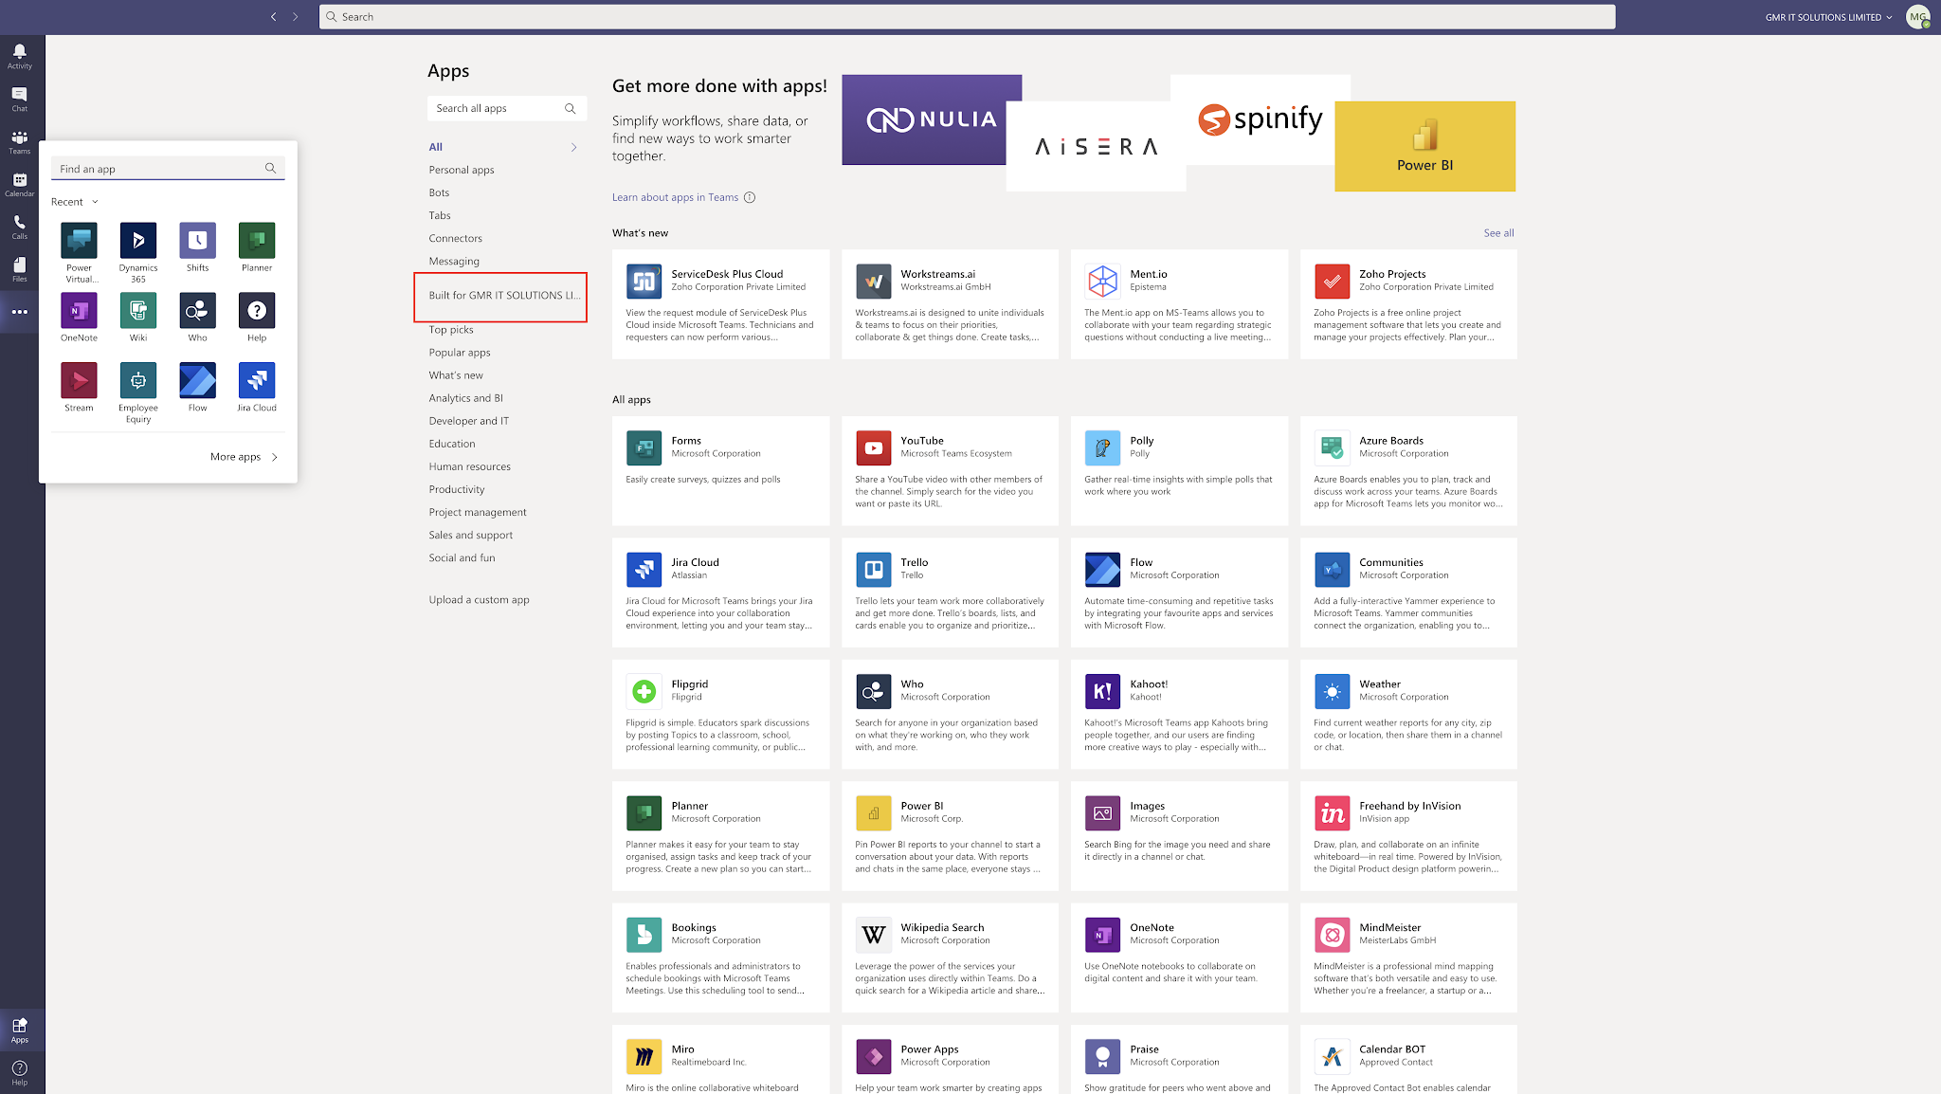Click the See all link
Screen dimensions: 1941x1094
click(1498, 233)
